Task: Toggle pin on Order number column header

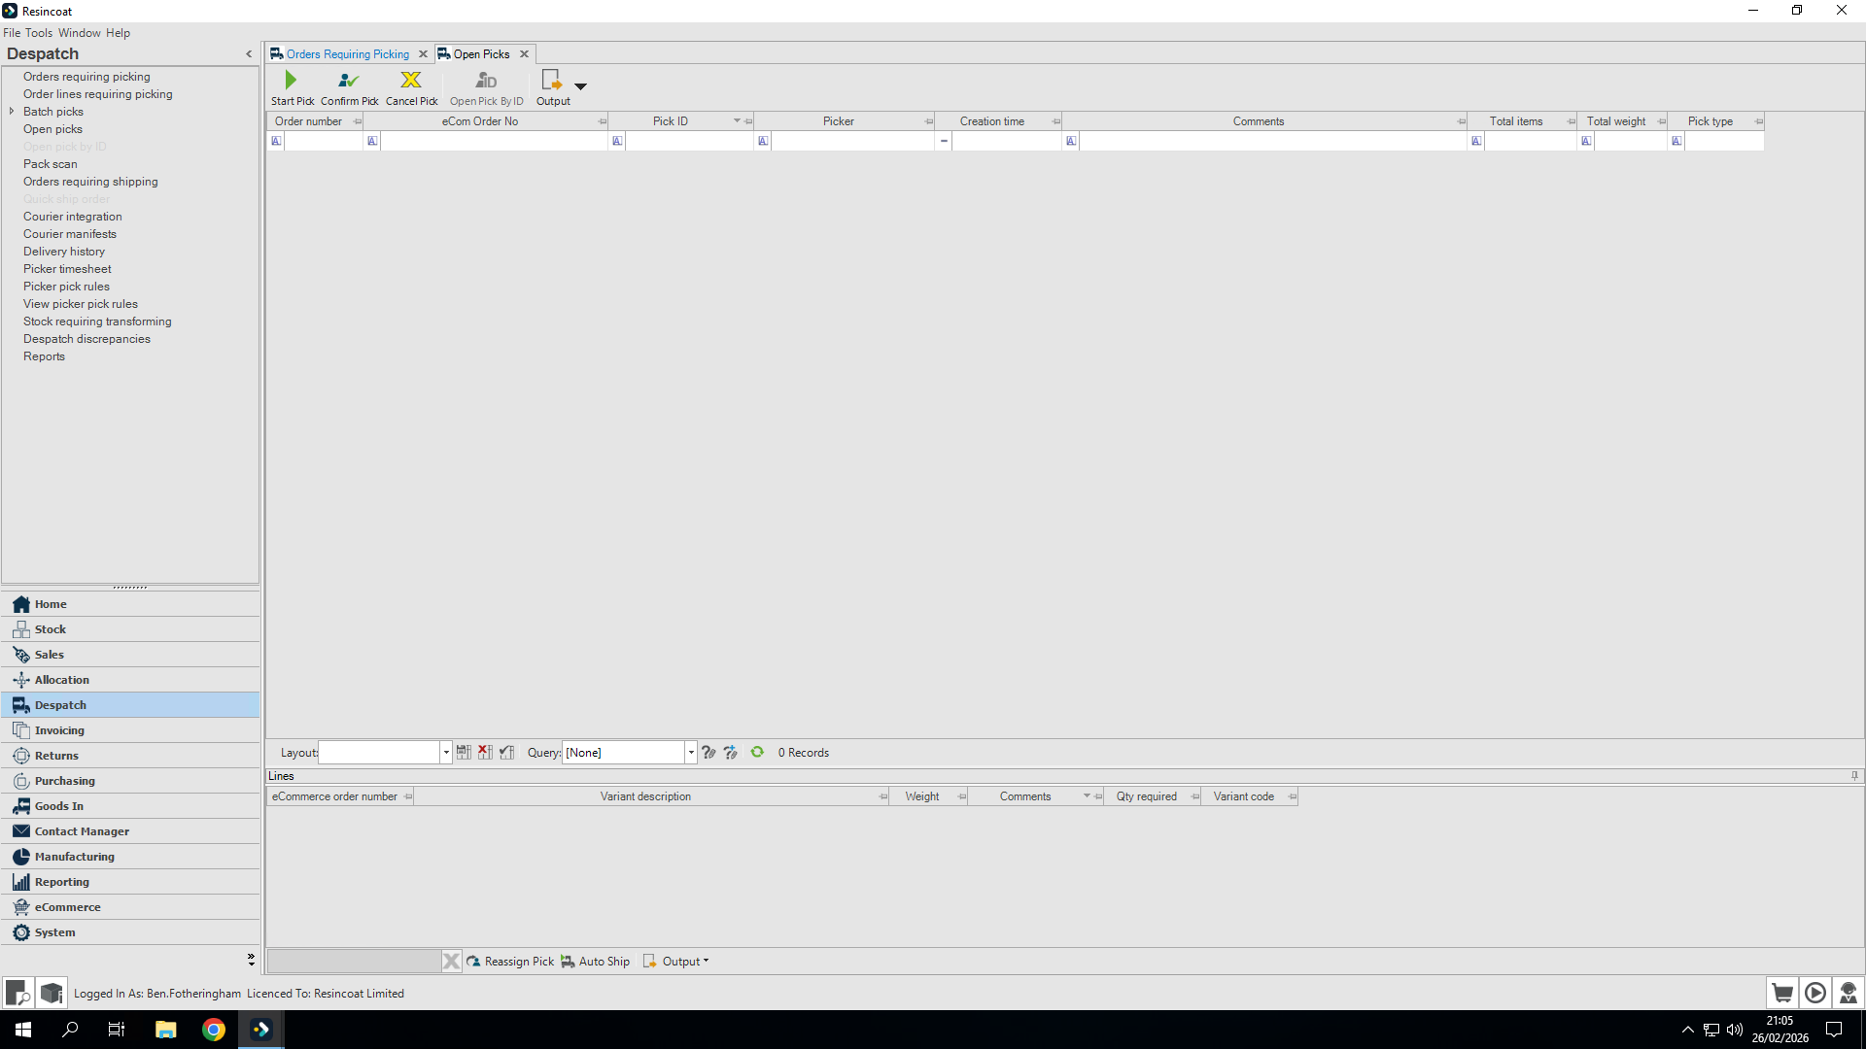Action: pos(358,121)
